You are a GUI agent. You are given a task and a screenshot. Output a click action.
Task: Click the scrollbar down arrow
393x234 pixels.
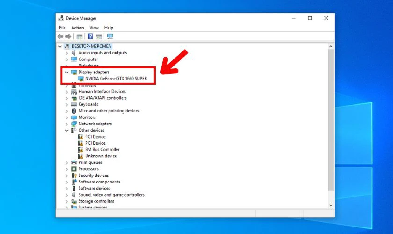[x=331, y=205]
